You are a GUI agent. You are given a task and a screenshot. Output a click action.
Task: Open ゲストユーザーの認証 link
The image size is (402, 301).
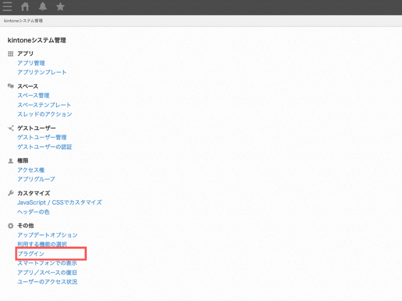pyautogui.click(x=44, y=147)
